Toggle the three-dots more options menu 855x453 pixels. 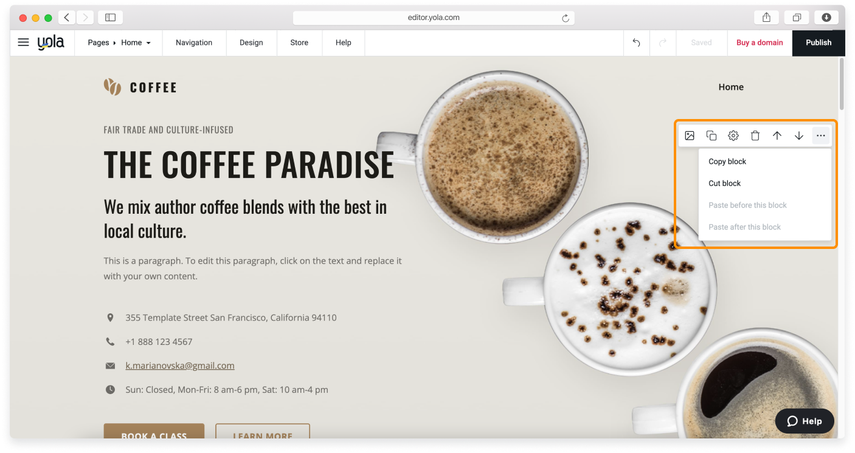point(821,135)
